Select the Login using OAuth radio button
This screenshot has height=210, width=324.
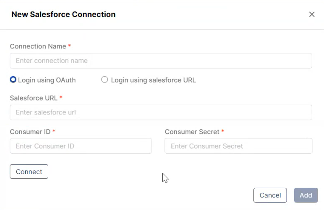coord(13,80)
